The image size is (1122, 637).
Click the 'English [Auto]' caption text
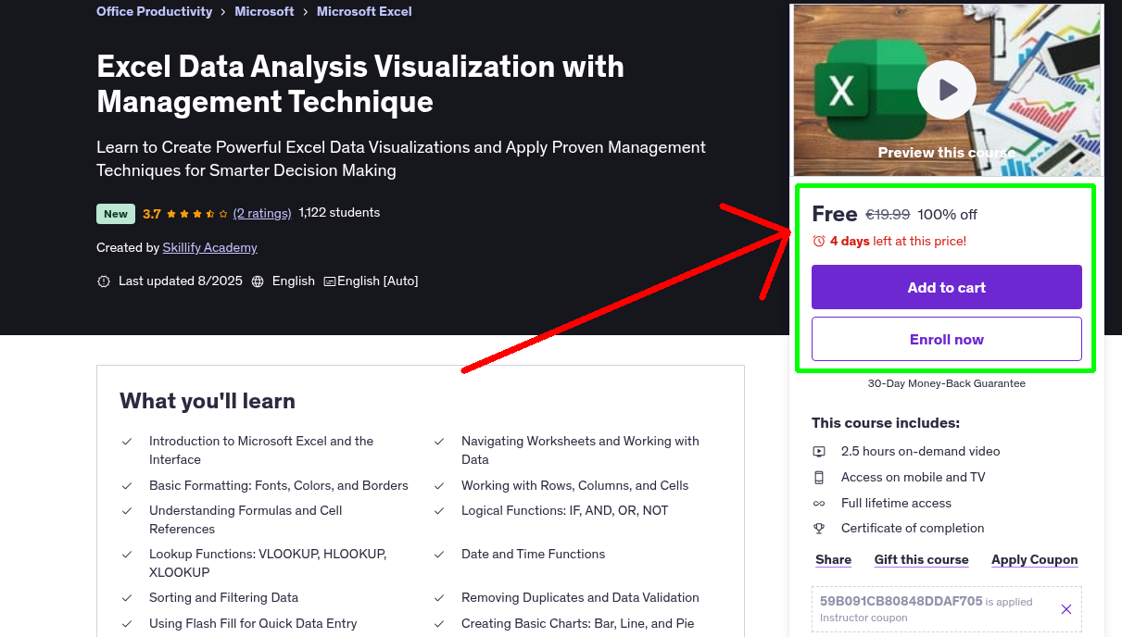pos(377,281)
